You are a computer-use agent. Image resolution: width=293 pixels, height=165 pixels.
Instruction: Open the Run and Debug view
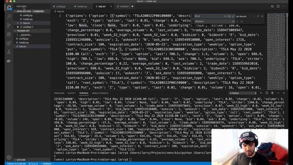coord(9,34)
